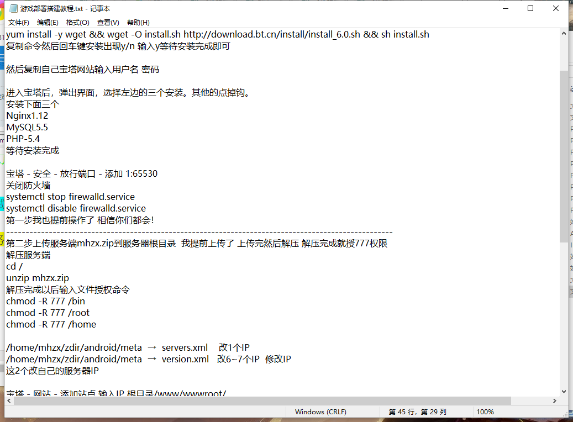
Task: Close the Notepad window
Action: (x=556, y=9)
